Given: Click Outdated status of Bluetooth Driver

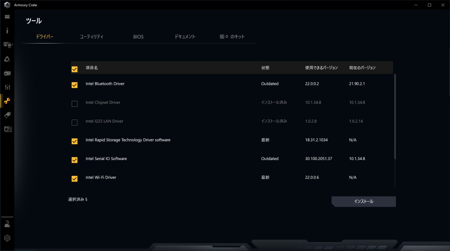Looking at the screenshot, I should (x=270, y=84).
